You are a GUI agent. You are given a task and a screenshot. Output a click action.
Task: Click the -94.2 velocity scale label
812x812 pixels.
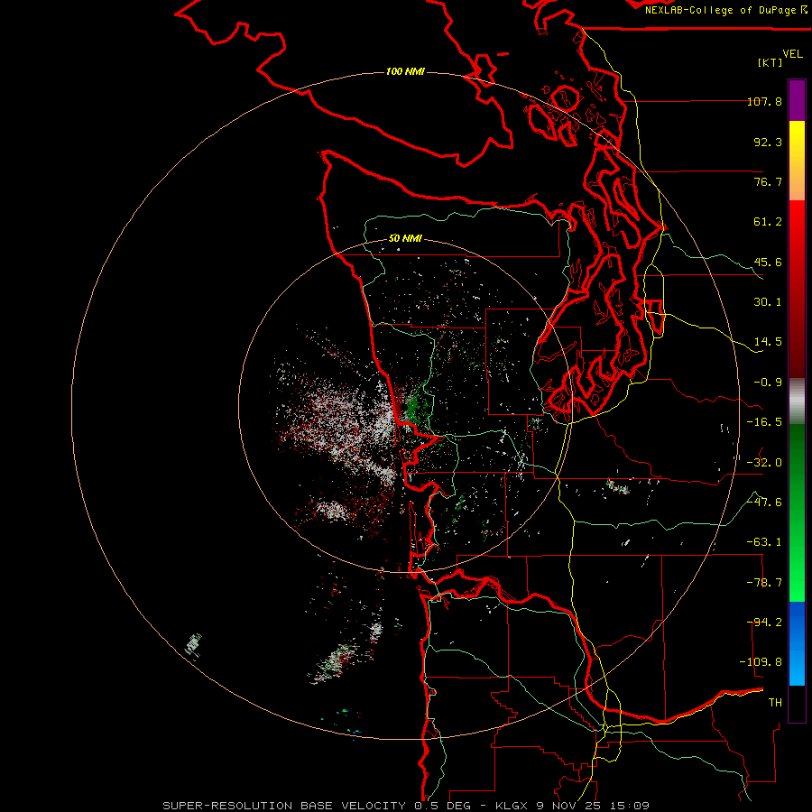(x=764, y=623)
